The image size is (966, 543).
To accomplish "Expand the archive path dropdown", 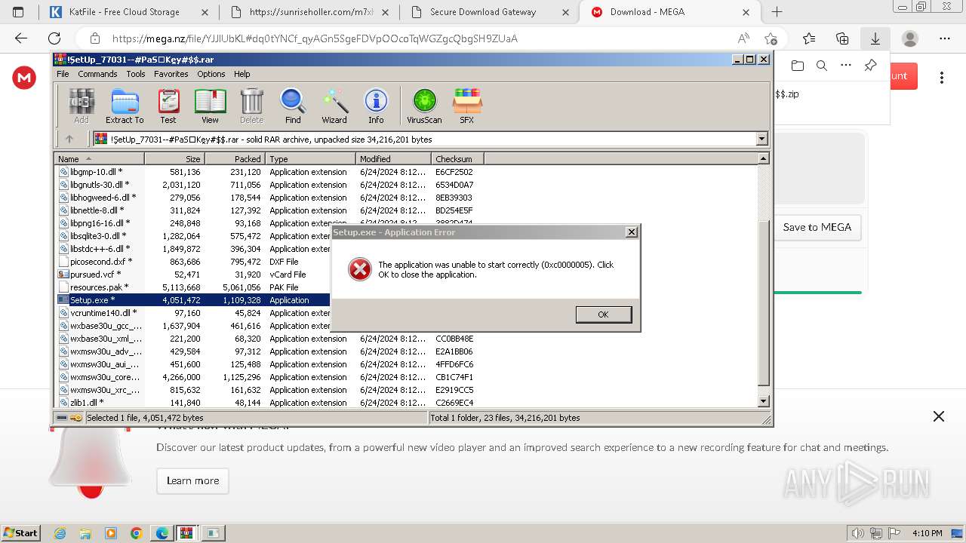I will 761,139.
